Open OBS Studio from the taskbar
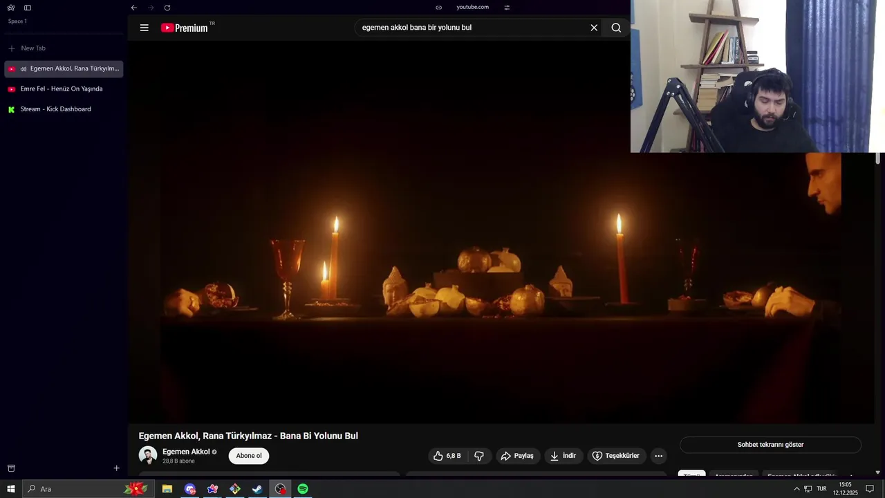885x498 pixels. (280, 489)
